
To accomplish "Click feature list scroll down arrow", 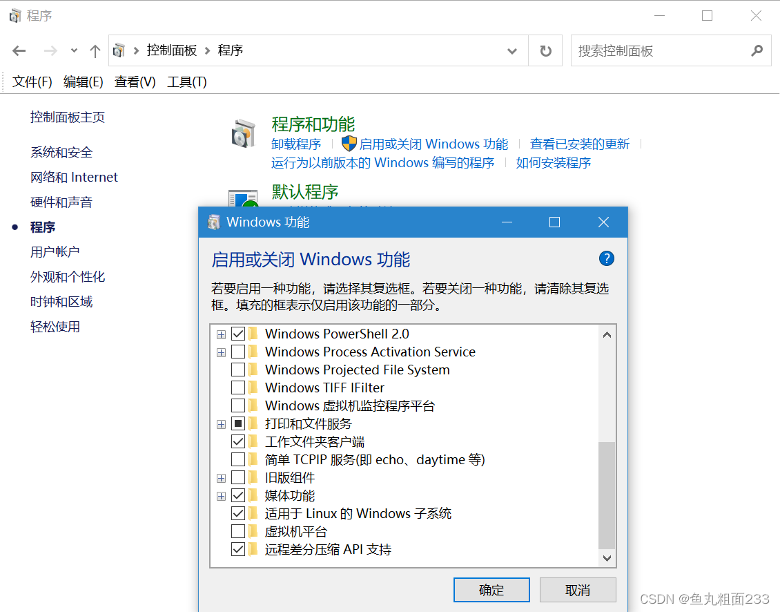I will click(607, 557).
